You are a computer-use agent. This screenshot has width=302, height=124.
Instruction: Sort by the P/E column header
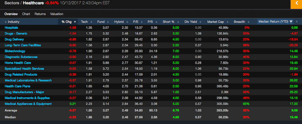pos(136,22)
